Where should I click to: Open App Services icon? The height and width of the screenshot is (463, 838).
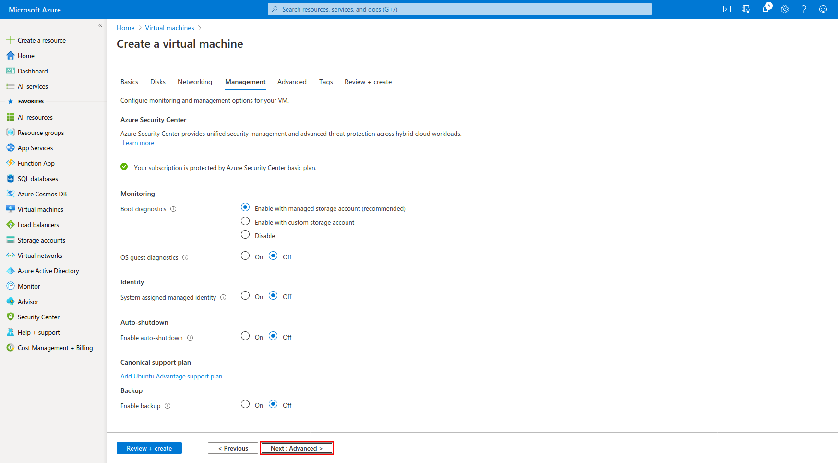(11, 148)
